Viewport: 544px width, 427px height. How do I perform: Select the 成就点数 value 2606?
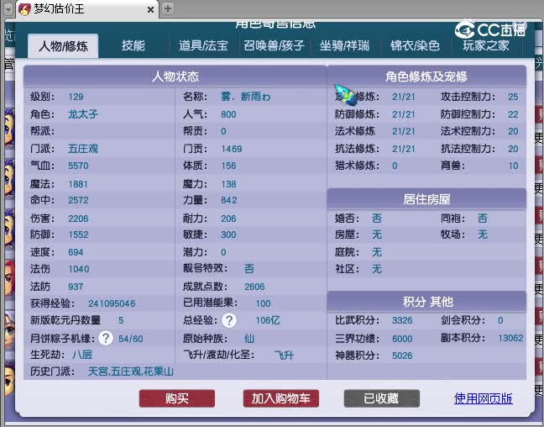[254, 287]
